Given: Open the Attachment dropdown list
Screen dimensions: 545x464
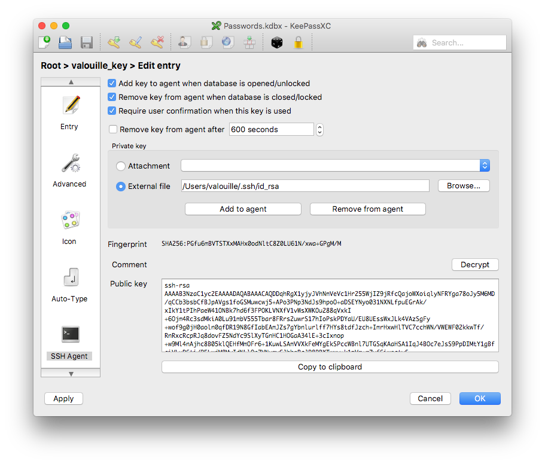Looking at the screenshot, I should pos(336,165).
